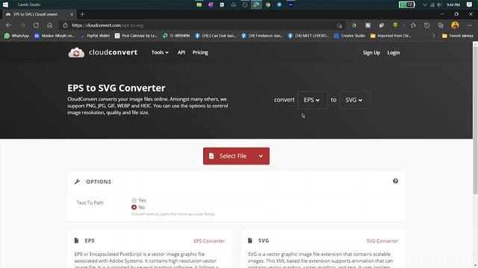This screenshot has height=268, width=478.
Task: Open the SVG Converter link
Action: tap(382, 241)
